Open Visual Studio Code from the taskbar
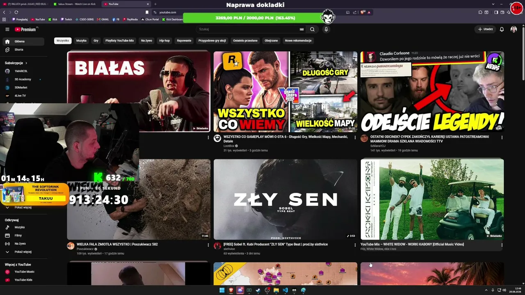This screenshot has height=295, width=525. tap(285, 290)
